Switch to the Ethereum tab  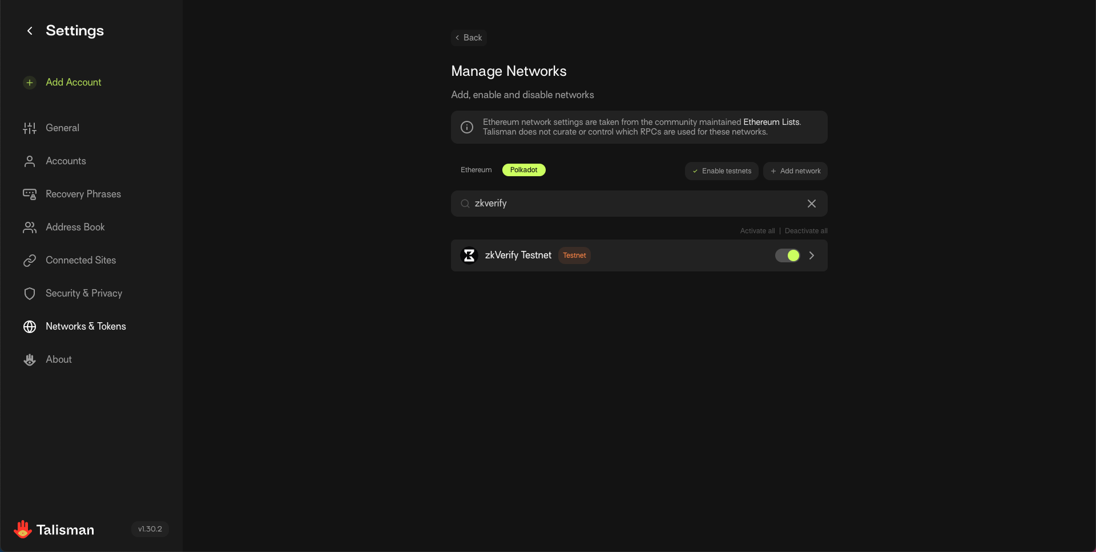476,170
